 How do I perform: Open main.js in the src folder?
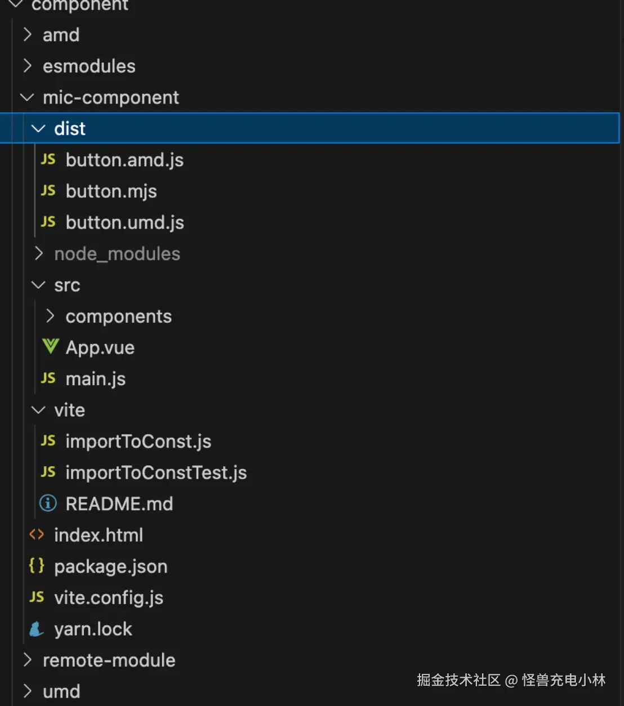(95, 379)
